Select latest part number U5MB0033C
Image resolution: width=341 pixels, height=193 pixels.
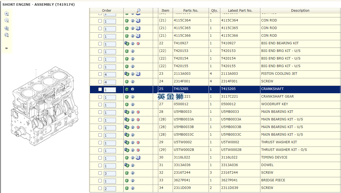[231, 135]
